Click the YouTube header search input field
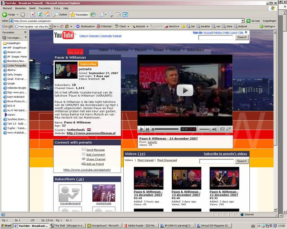The height and width of the screenshot is (229, 287). tap(216, 38)
